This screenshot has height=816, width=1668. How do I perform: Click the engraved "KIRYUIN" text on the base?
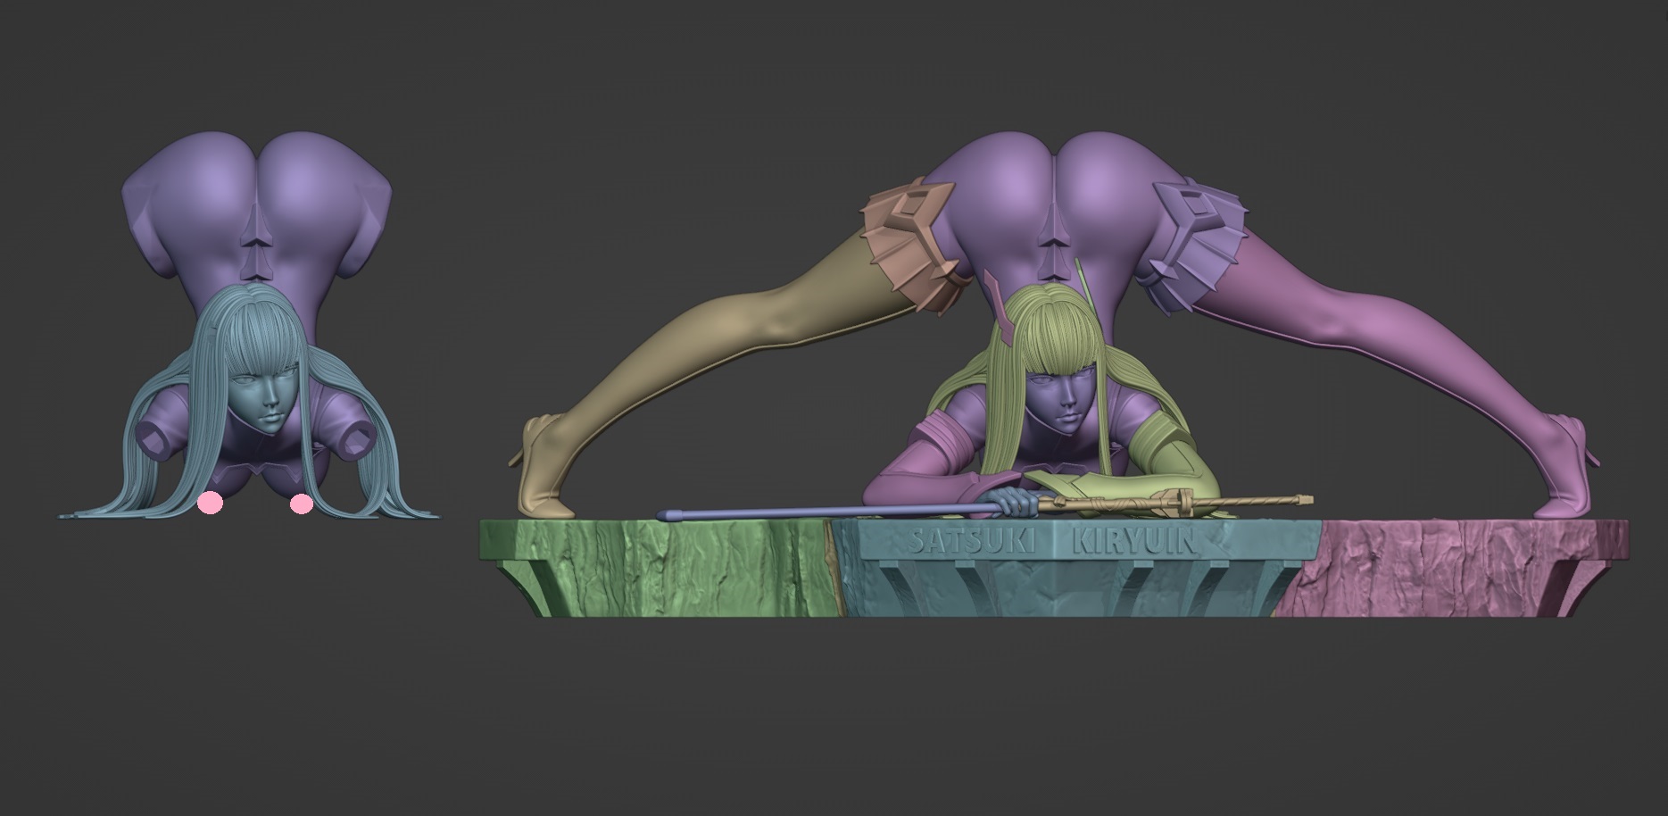tap(1135, 541)
